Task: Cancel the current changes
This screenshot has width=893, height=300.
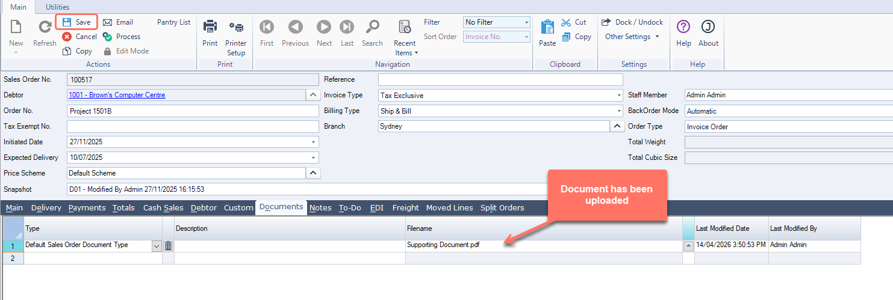Action: click(79, 37)
